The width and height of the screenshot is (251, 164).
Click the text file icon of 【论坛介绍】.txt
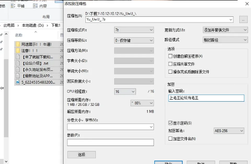[18, 63]
